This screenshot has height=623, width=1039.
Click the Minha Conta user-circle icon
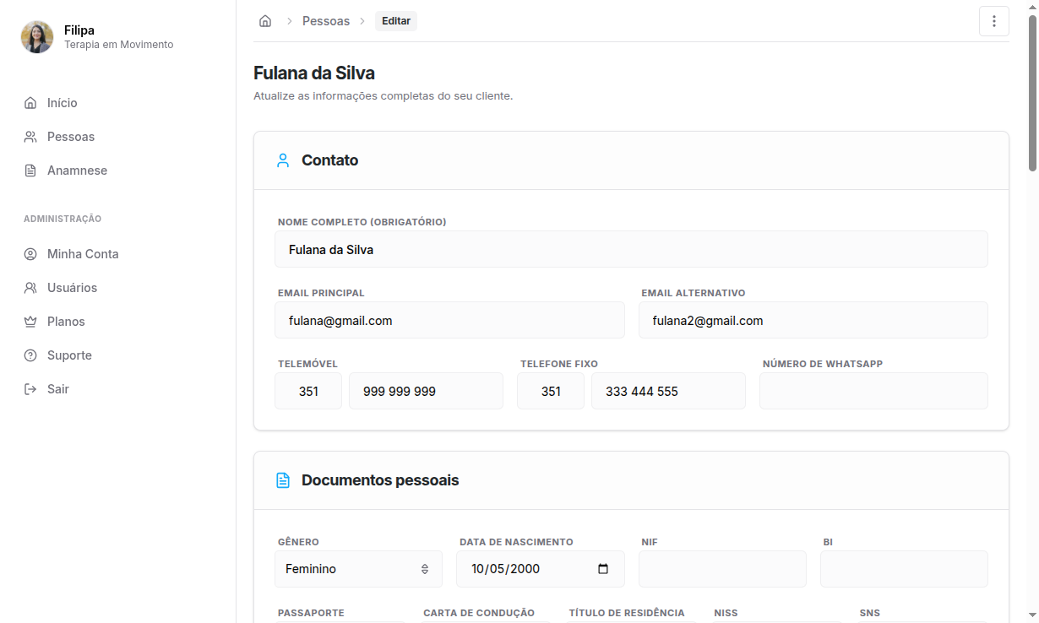point(30,254)
